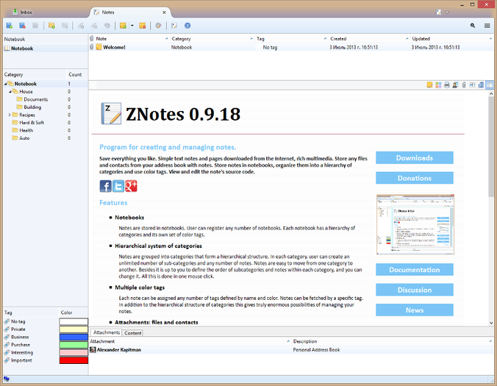Switch to the Attachments tab
This screenshot has width=497, height=386.
[107, 332]
